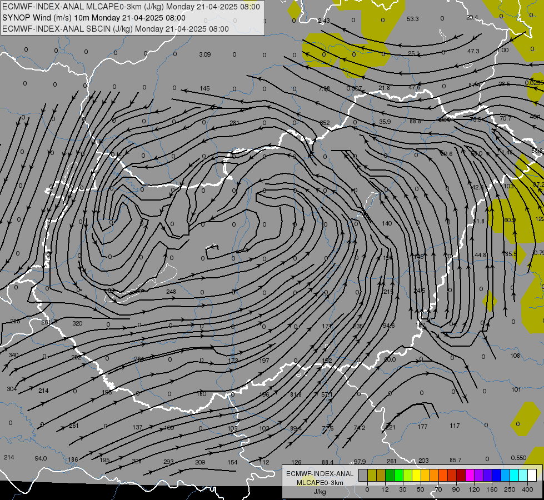Click the 117 grid value
The width and height of the screenshot is (544, 500).
pyautogui.click(x=455, y=426)
